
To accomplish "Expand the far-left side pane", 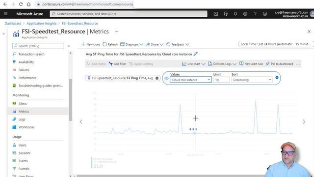I will pos(3,34).
